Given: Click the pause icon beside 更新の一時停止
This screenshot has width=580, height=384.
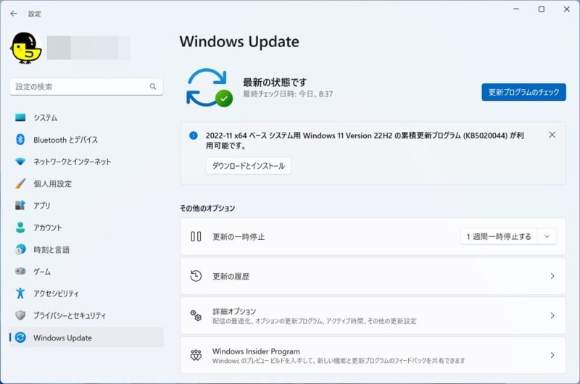Looking at the screenshot, I should point(196,236).
